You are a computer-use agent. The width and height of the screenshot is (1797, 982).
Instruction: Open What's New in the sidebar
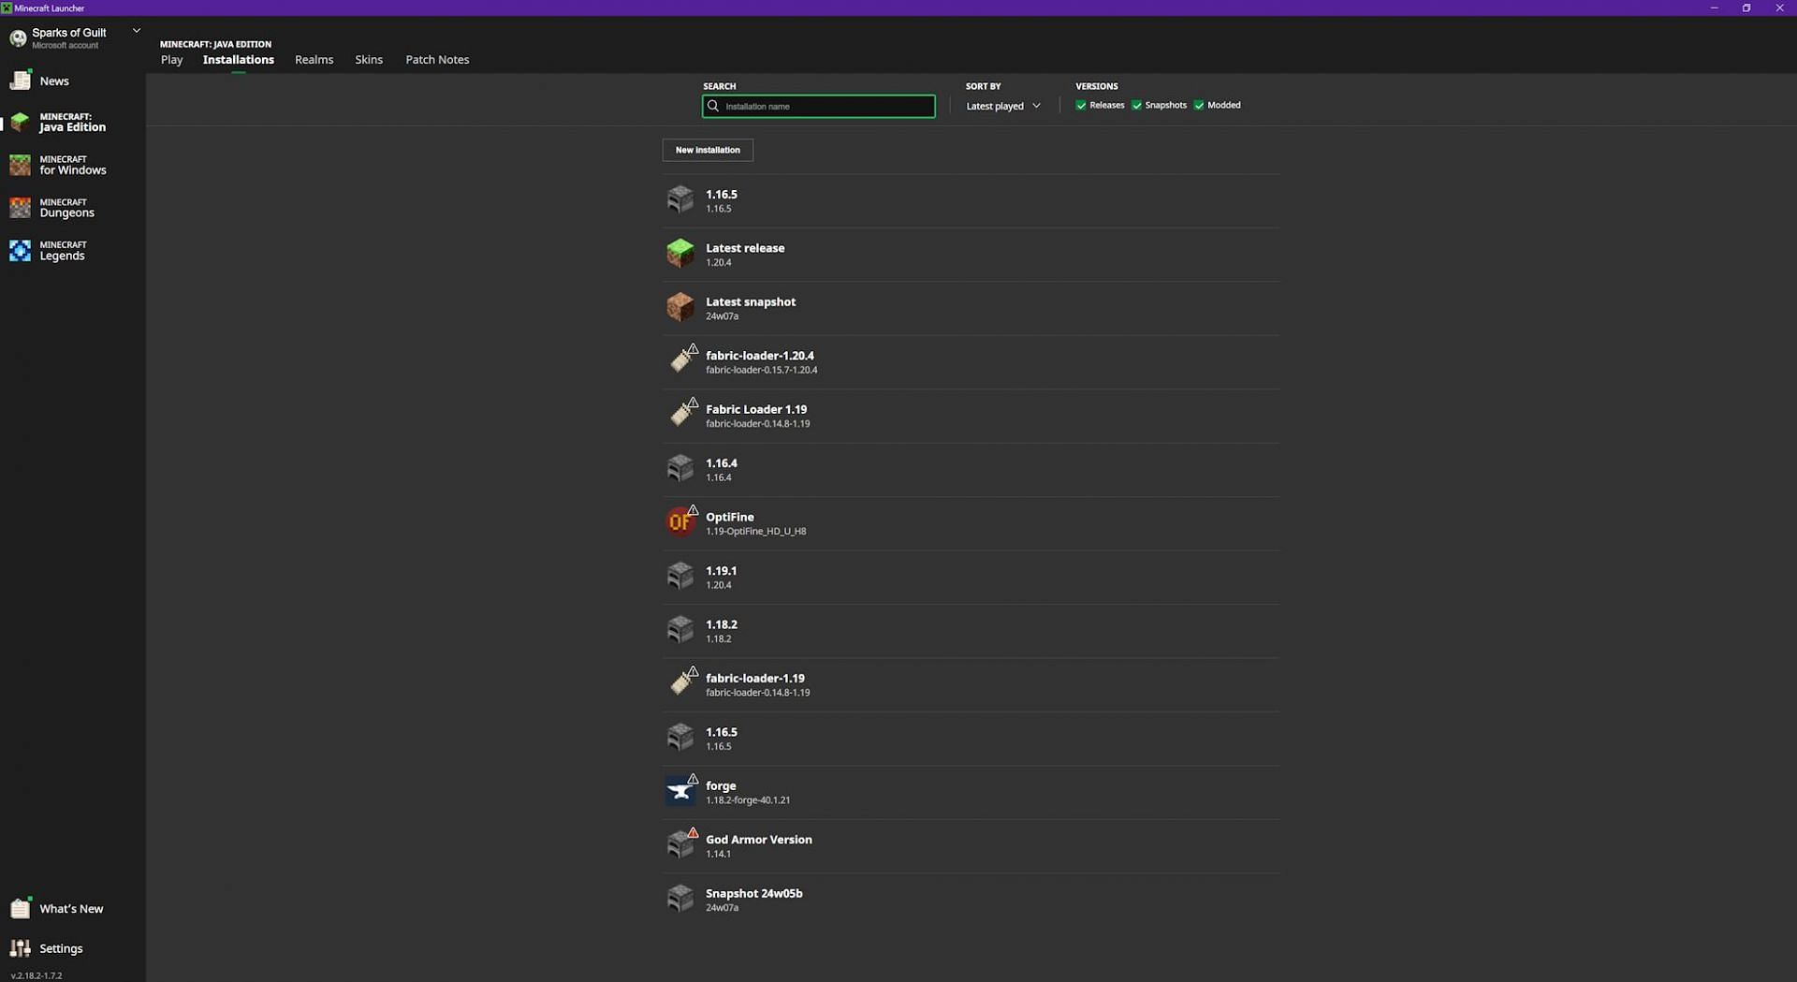click(x=71, y=909)
